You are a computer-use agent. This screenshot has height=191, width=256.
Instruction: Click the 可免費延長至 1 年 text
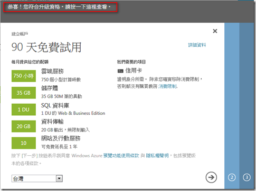59,147
